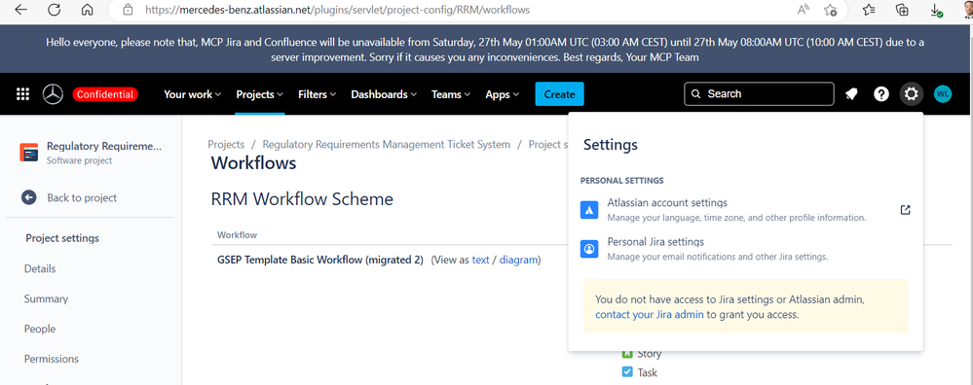Expand the Your work dropdown
The width and height of the screenshot is (973, 385).
[x=193, y=94]
